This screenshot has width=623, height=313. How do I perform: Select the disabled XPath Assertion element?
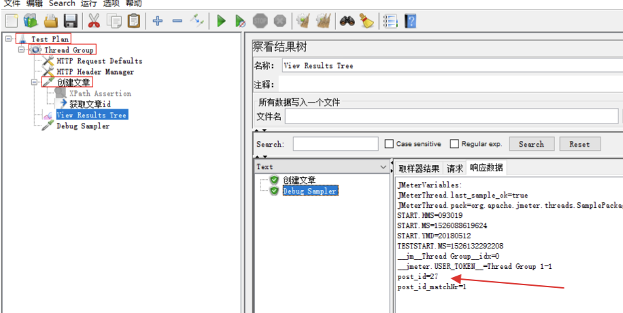point(100,94)
